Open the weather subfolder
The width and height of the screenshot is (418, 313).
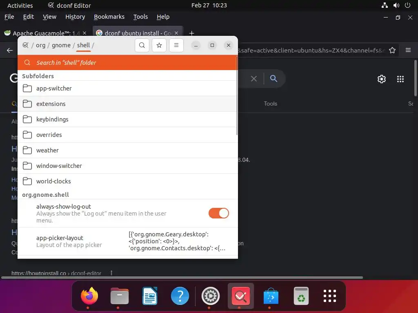click(x=127, y=150)
